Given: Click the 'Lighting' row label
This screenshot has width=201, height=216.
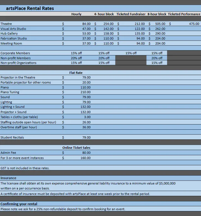Looking at the screenshot, I should tap(6, 102).
